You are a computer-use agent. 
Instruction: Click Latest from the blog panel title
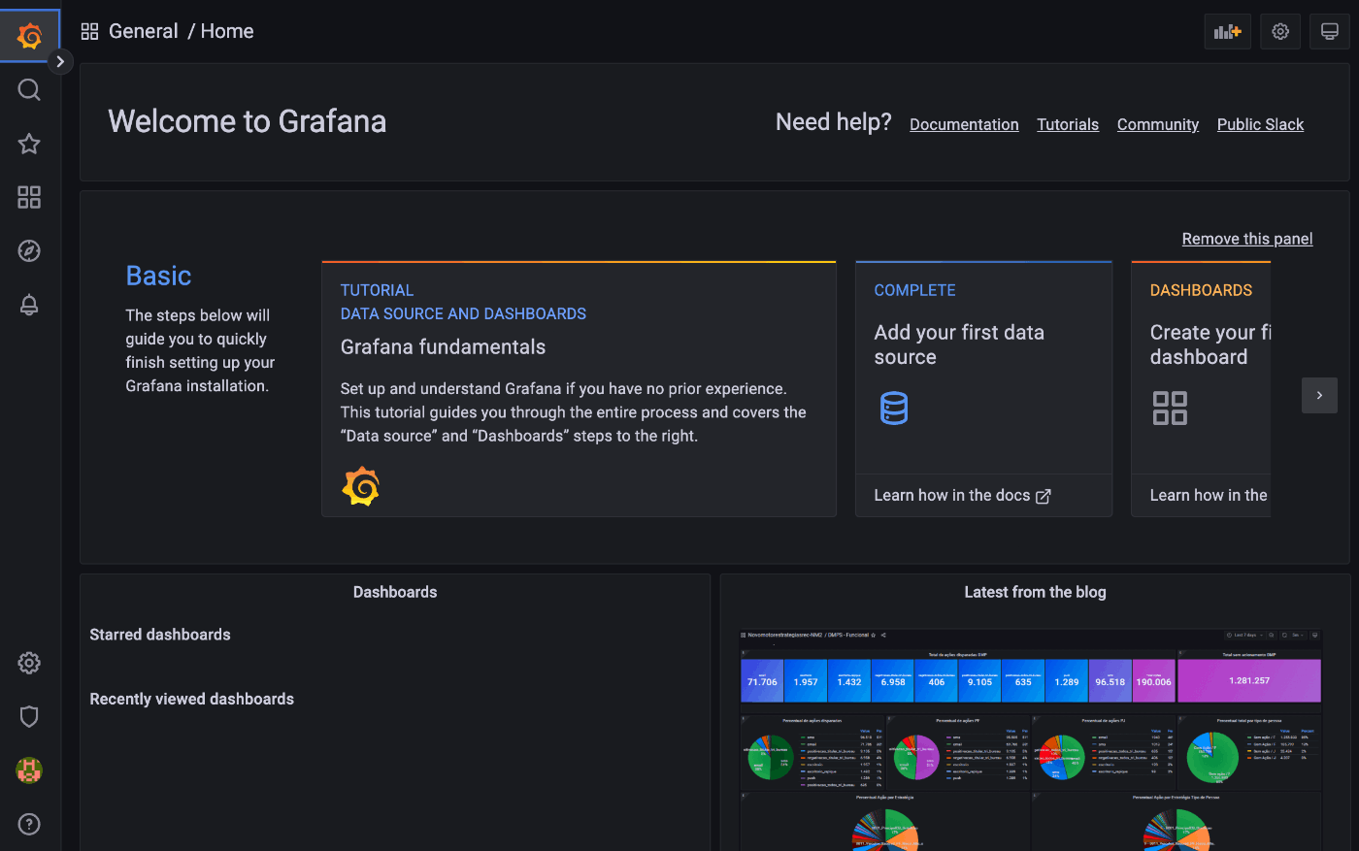1035,592
